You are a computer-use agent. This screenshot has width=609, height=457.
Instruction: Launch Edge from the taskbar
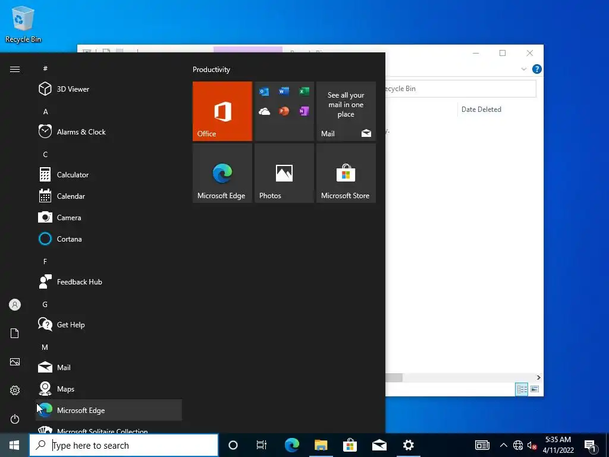291,445
